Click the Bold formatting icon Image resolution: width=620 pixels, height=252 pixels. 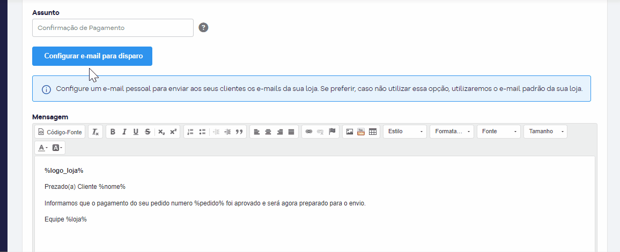click(113, 132)
